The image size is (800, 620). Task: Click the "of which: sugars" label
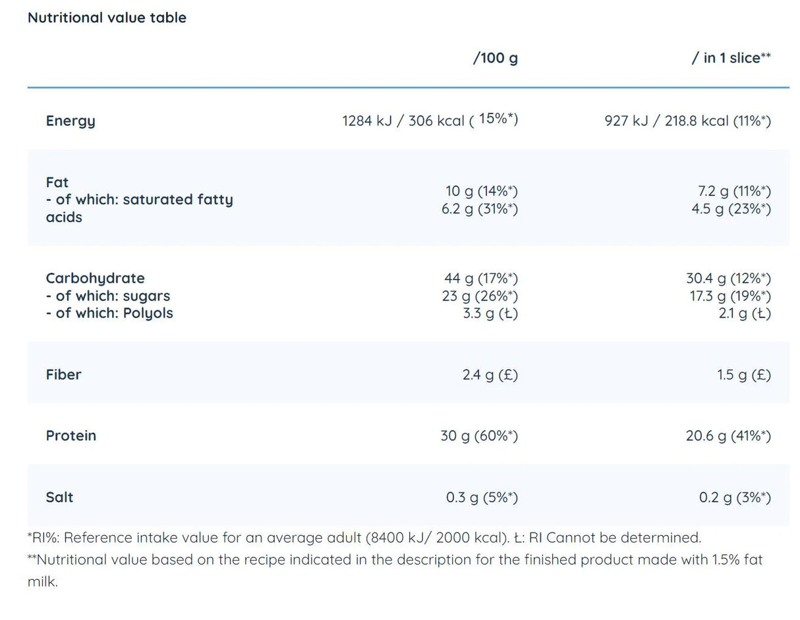(x=108, y=296)
